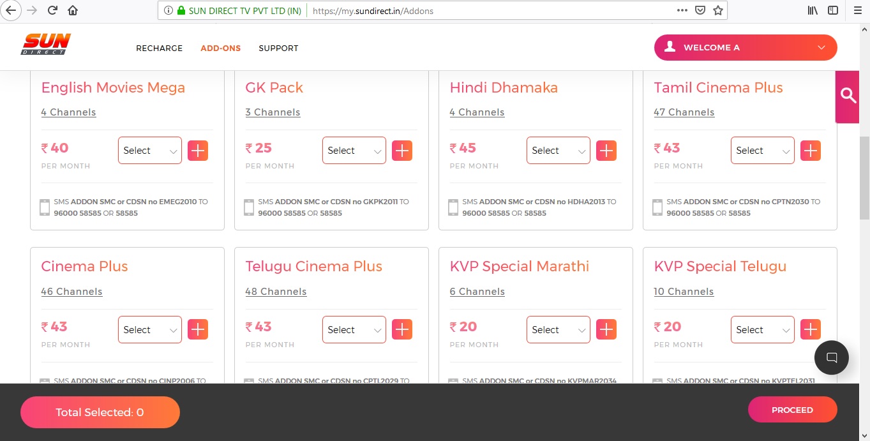Open the pink search magnifier tab
This screenshot has height=441, width=870.
tap(848, 96)
